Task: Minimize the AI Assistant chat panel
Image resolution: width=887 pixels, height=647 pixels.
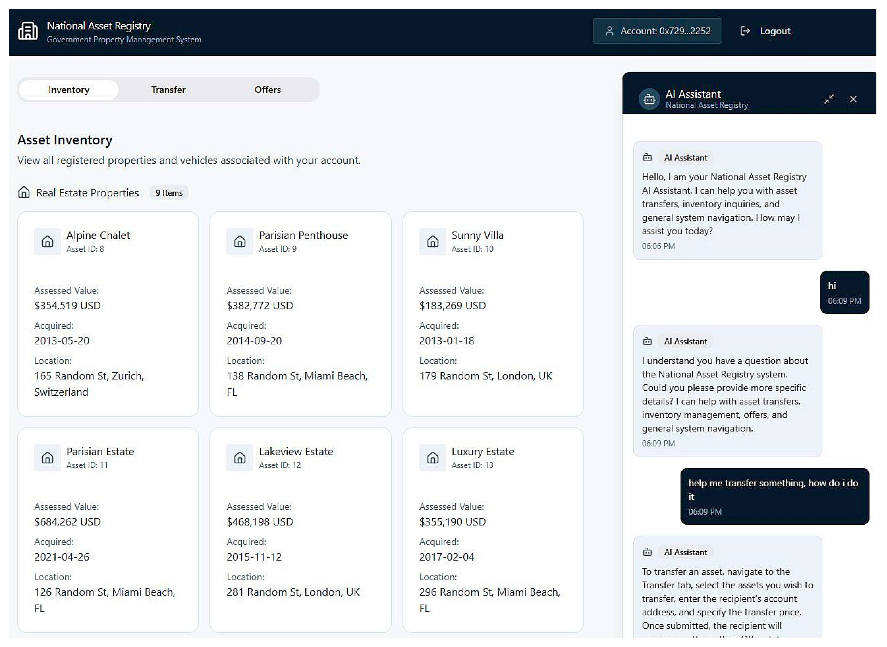Action: (829, 99)
